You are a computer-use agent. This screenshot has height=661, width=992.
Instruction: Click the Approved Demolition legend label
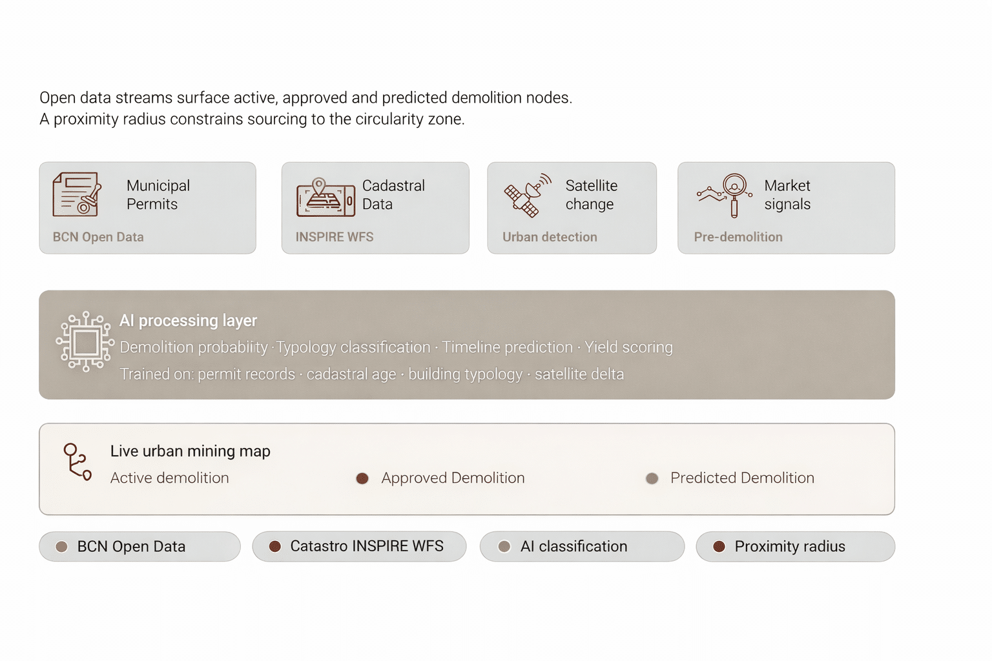453,478
